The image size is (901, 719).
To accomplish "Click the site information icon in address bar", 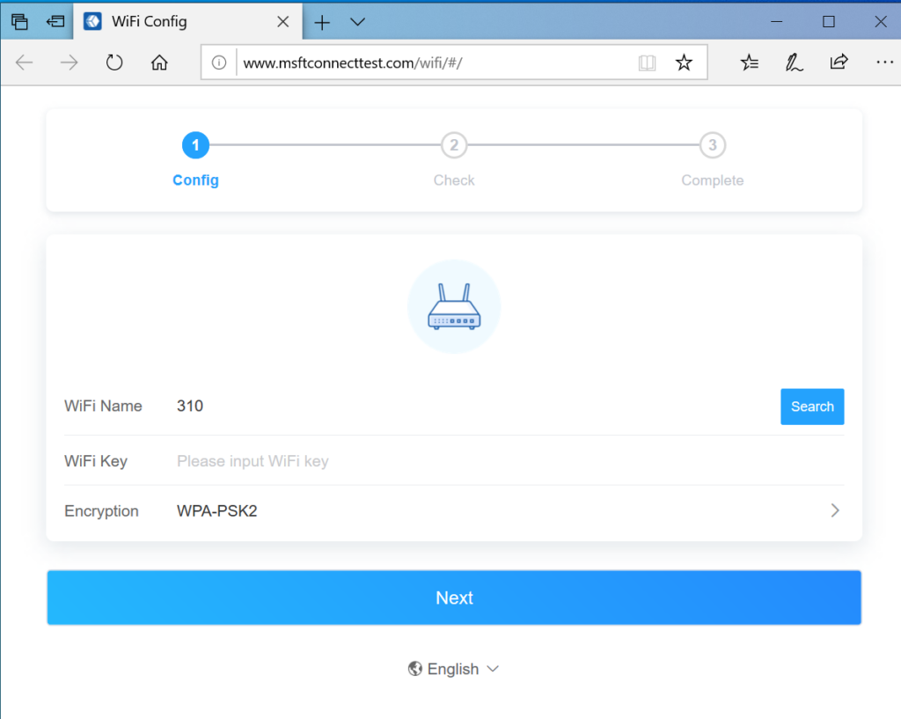I will pyautogui.click(x=219, y=62).
